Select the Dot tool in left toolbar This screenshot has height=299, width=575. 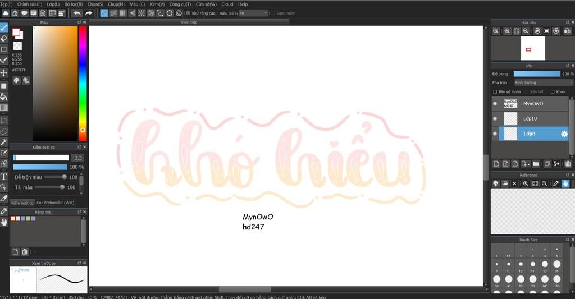pos(4,60)
